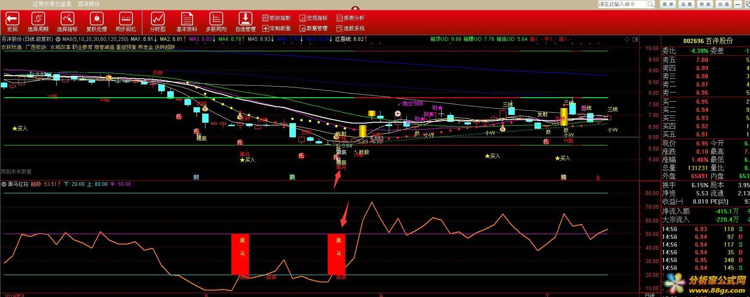Click the 养老金 sector link
The image size is (750, 297).
pos(145,47)
